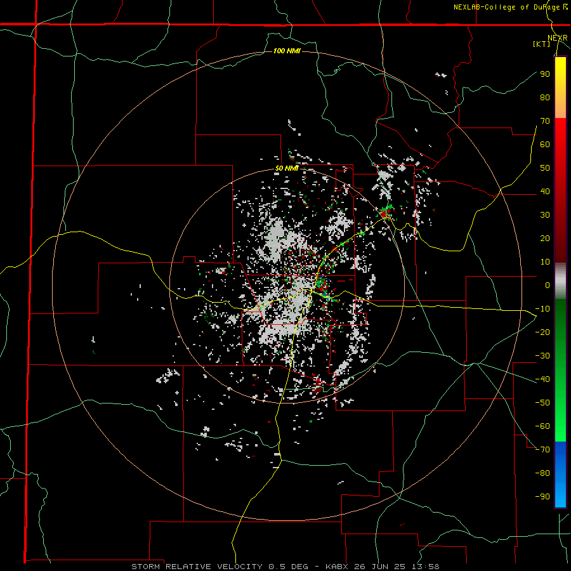Click the -30 label on velocity scale

[x=542, y=356]
